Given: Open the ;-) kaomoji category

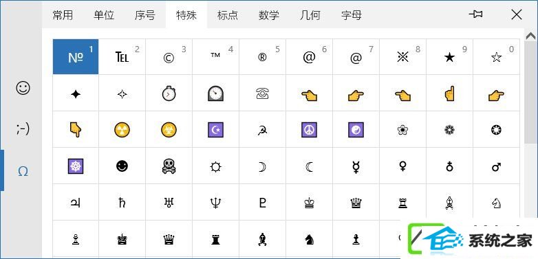Looking at the screenshot, I should (23, 129).
